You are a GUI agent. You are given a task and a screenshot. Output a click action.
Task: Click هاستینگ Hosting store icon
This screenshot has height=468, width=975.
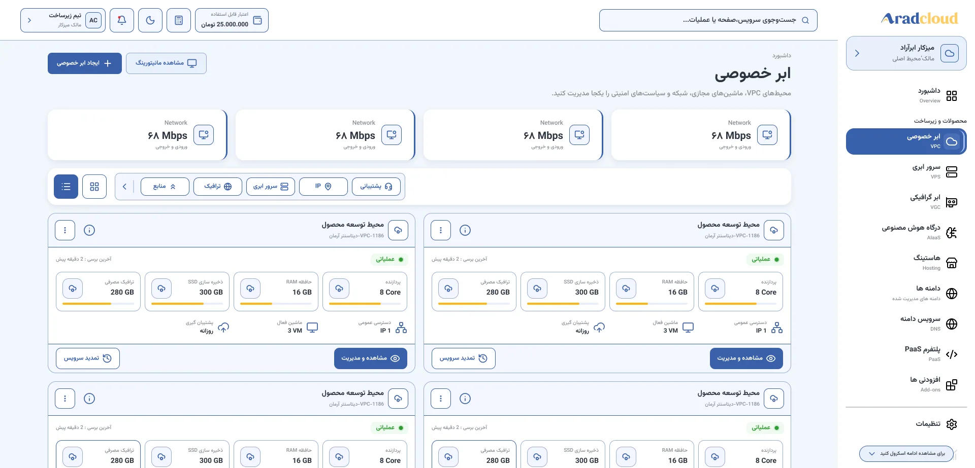coord(952,263)
